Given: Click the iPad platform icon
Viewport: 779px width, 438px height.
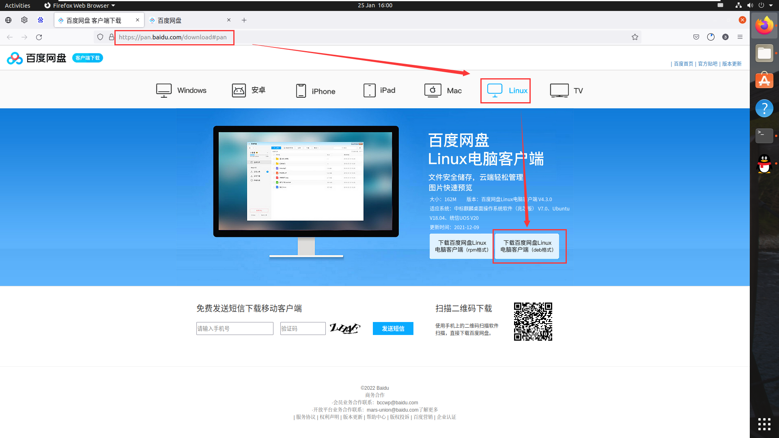Looking at the screenshot, I should pos(369,90).
